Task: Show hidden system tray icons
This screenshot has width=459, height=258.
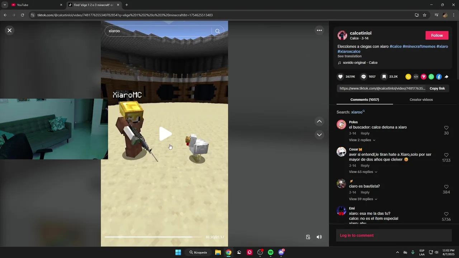Action: click(397, 252)
